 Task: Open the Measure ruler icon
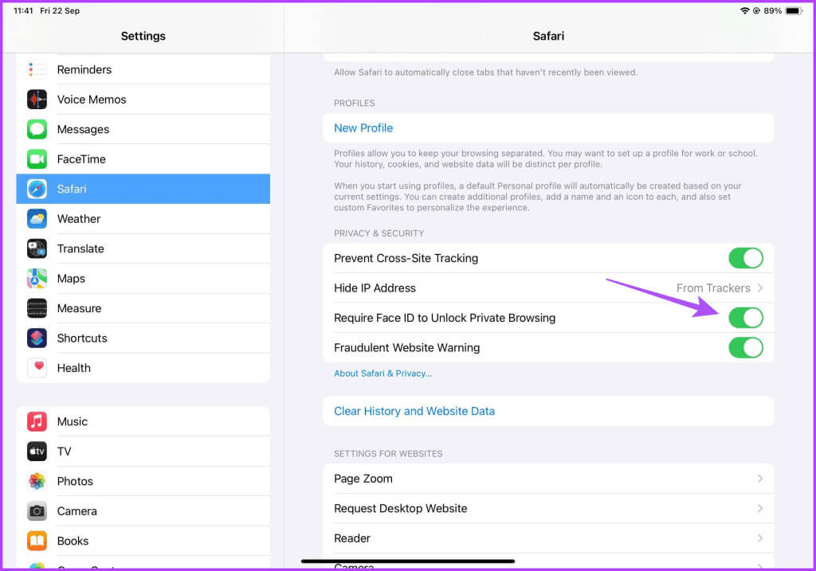click(x=37, y=308)
